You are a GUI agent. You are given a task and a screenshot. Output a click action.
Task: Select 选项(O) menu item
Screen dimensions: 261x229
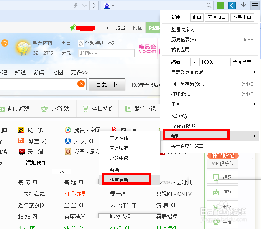(210, 116)
